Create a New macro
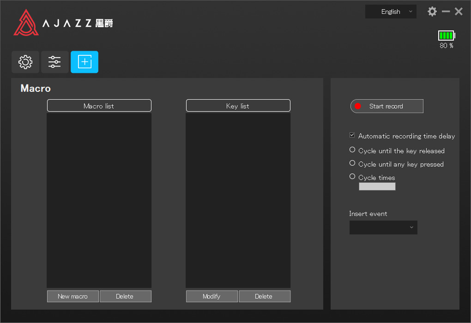Image resolution: width=471 pixels, height=323 pixels. 72,296
